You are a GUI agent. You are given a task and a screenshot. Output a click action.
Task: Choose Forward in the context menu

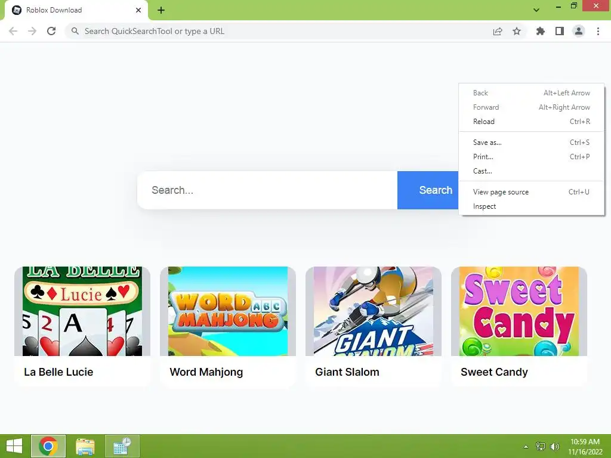pos(532,107)
